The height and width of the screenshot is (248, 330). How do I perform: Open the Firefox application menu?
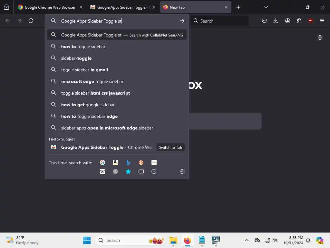coord(322,21)
